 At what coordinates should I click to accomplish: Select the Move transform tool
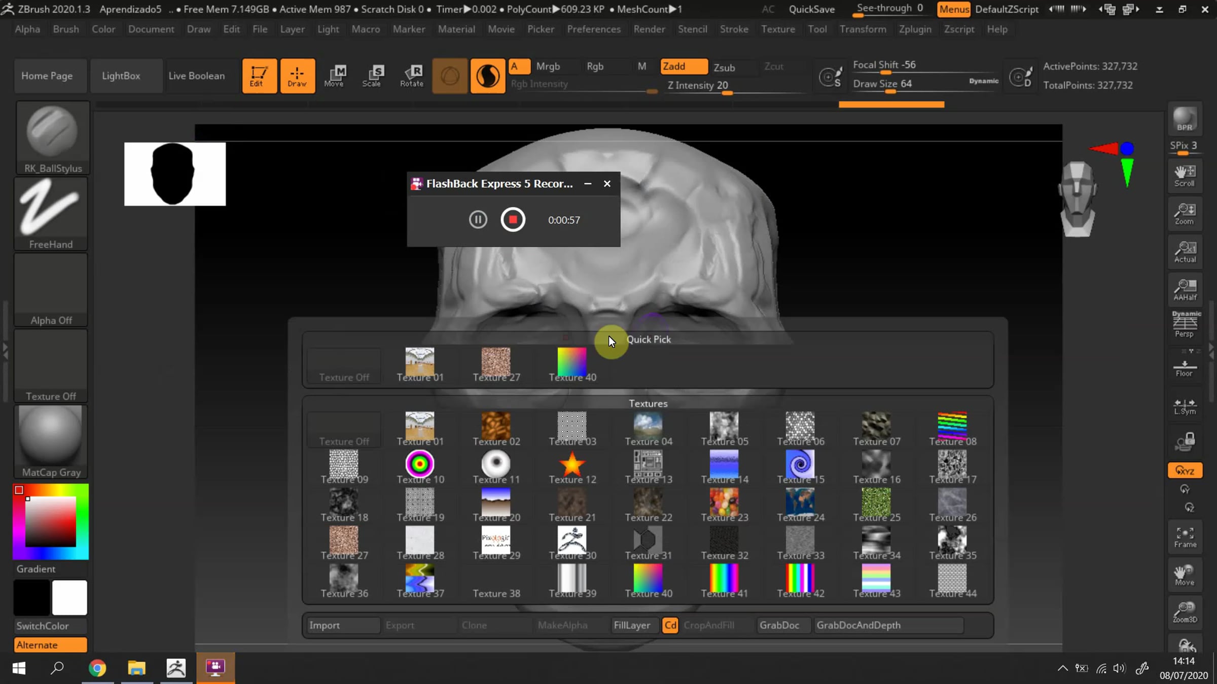coord(335,76)
